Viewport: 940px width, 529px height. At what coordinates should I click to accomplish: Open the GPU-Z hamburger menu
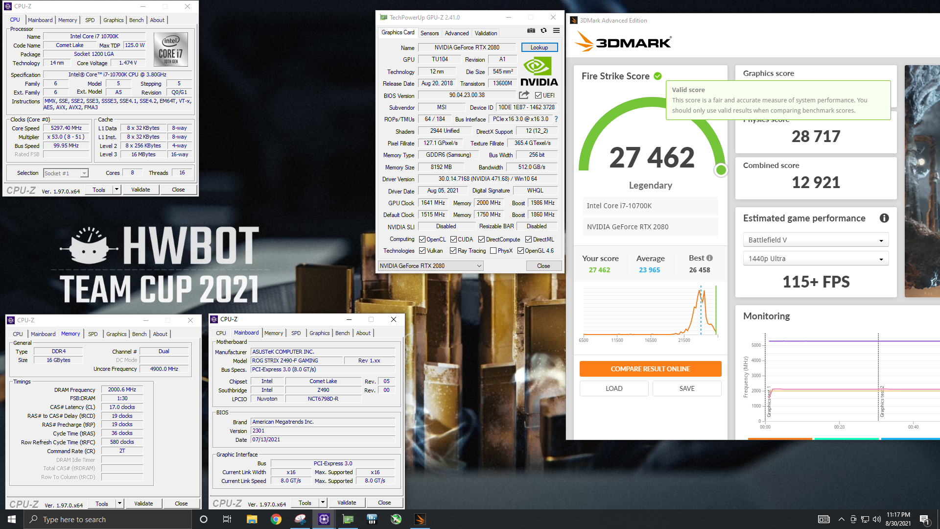point(556,30)
